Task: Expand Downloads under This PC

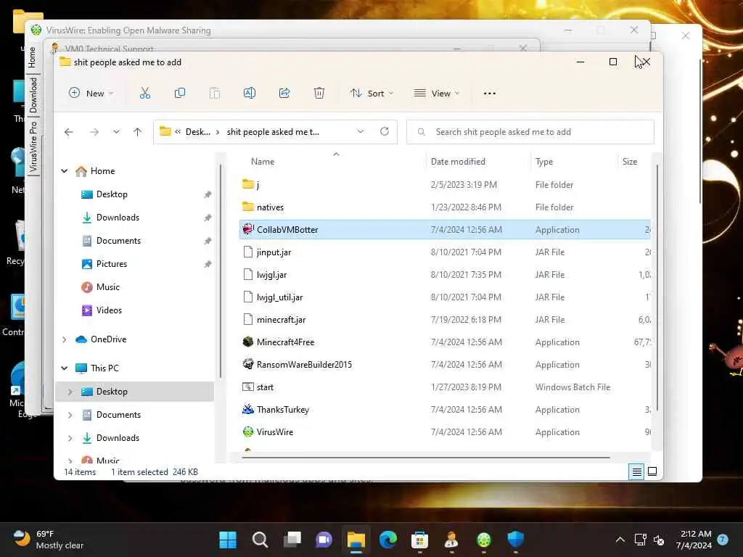Action: pos(70,438)
